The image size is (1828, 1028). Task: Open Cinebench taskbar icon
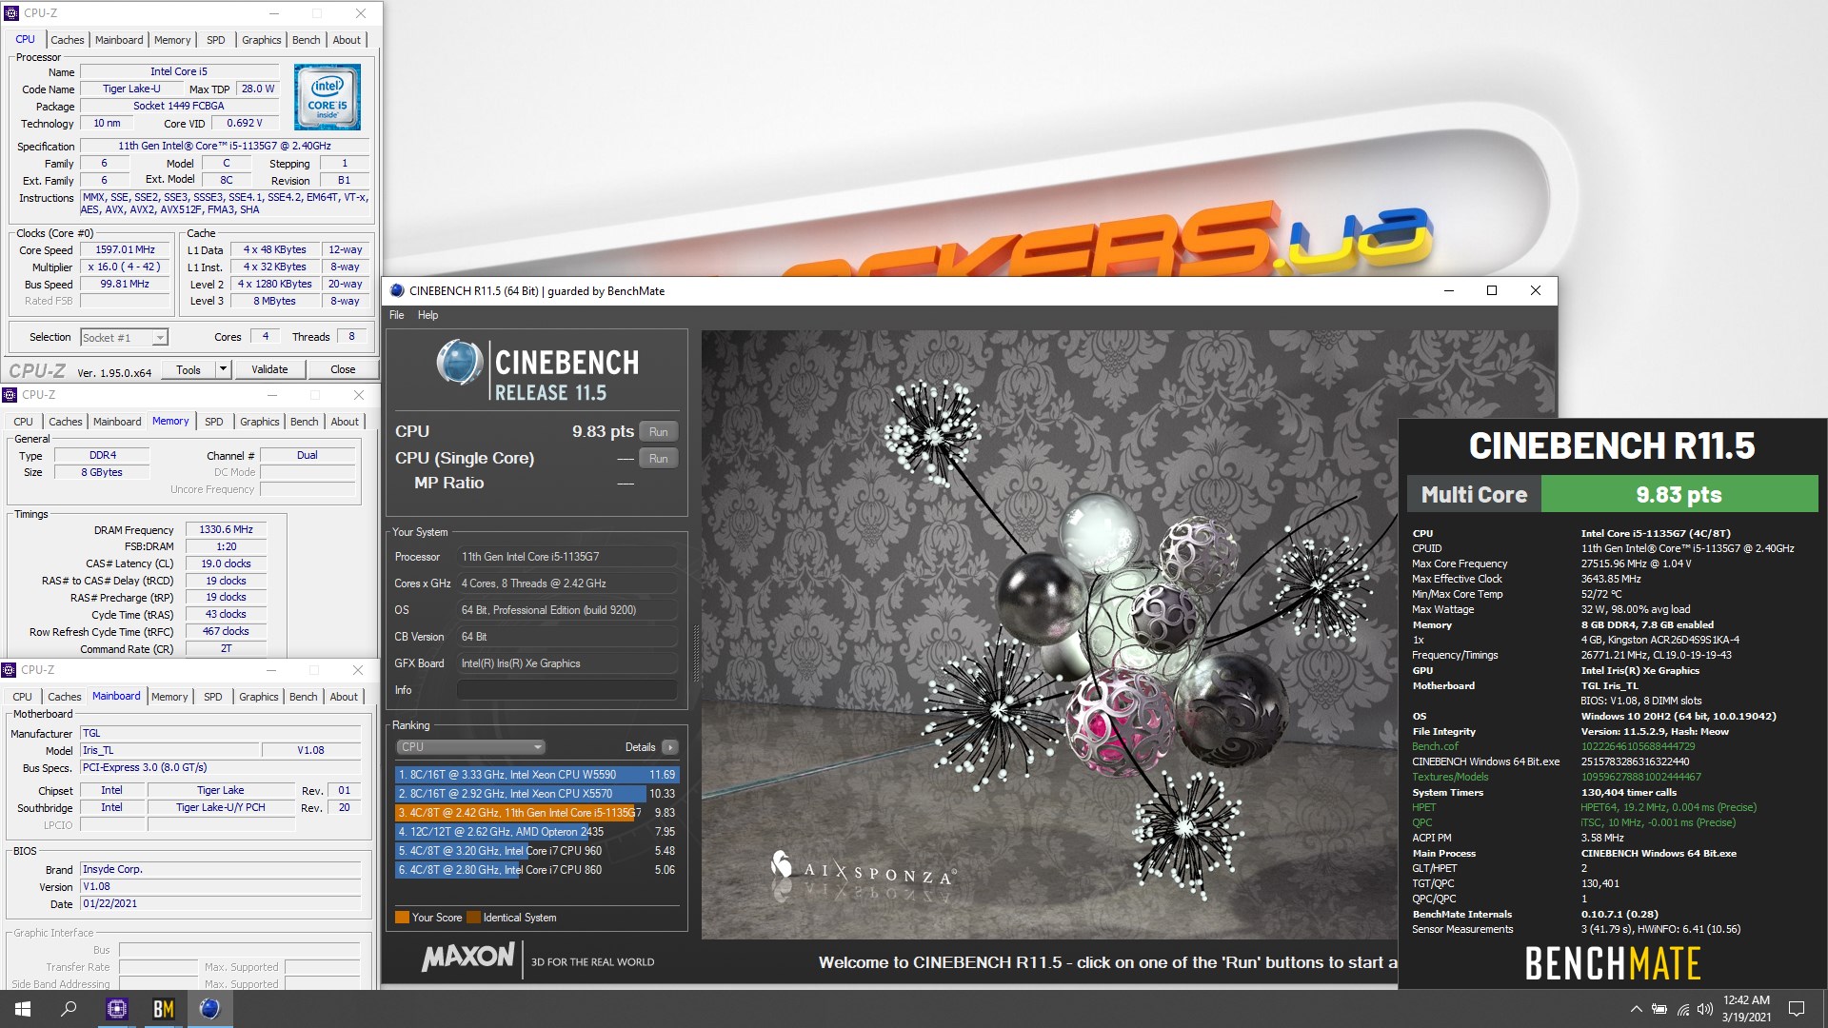coord(209,1009)
